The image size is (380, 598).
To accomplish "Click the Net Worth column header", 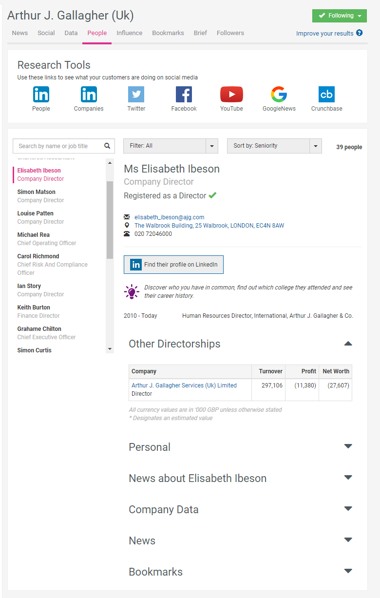I will pyautogui.click(x=336, y=371).
